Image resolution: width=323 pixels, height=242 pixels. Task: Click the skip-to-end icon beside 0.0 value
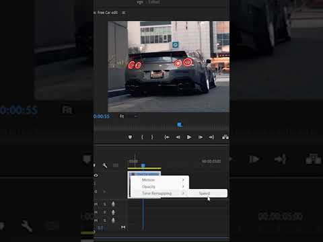tap(123, 227)
